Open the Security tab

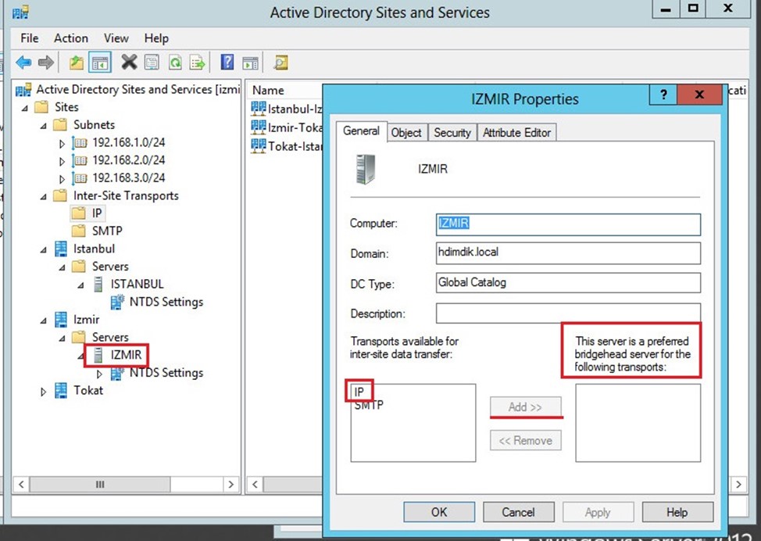[452, 133]
